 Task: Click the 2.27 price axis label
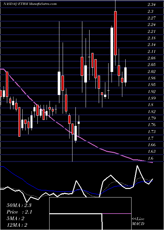pyautogui.click(x=152, y=18)
